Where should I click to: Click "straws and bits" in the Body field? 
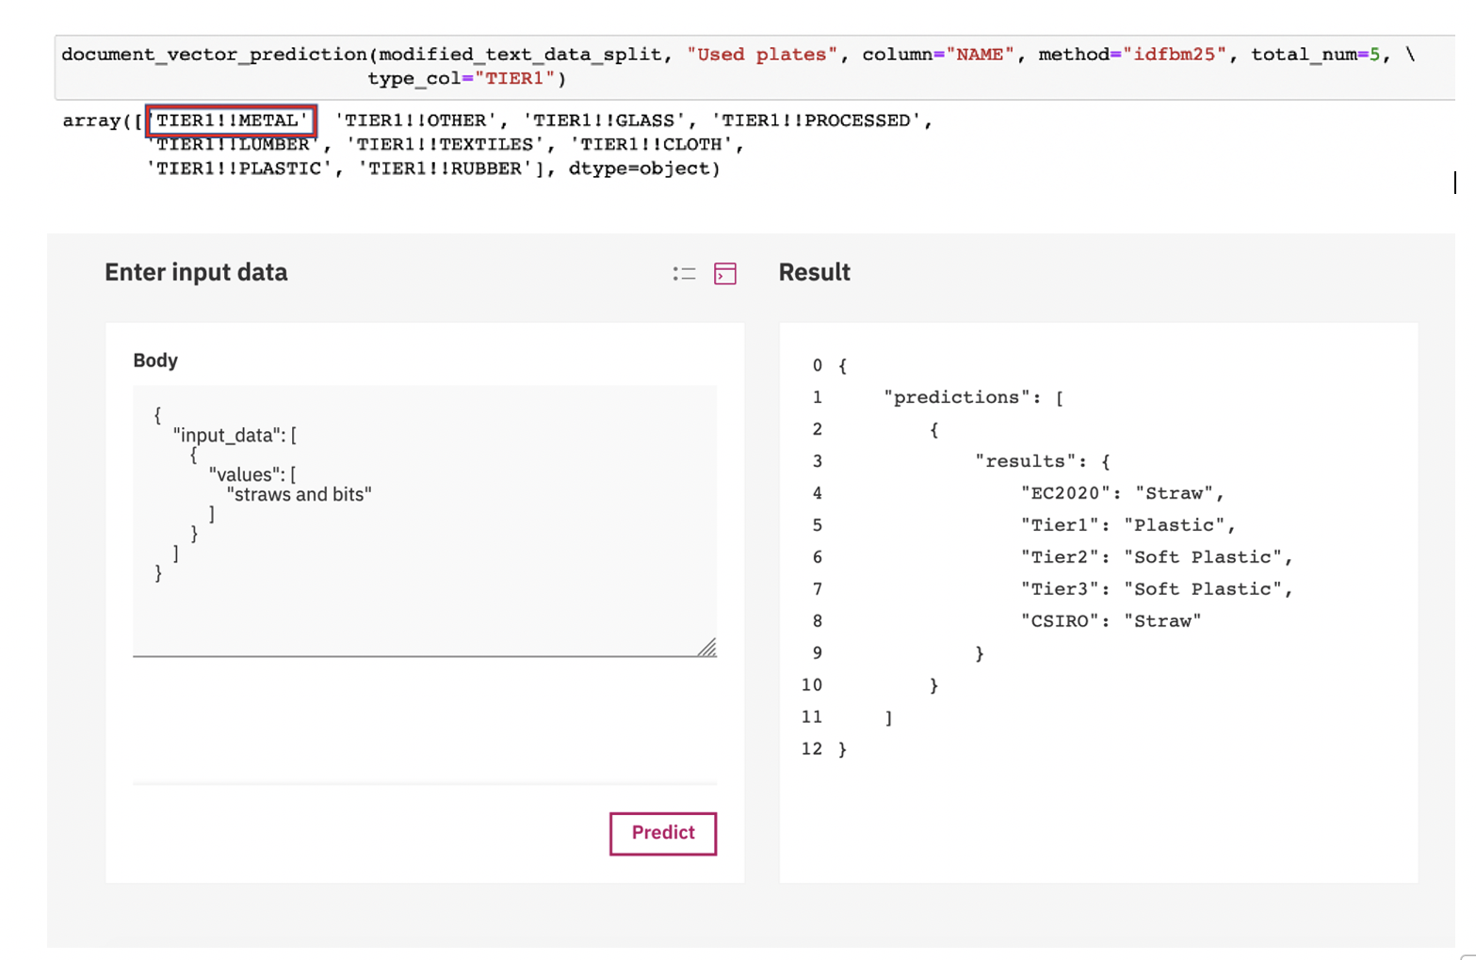click(x=300, y=494)
